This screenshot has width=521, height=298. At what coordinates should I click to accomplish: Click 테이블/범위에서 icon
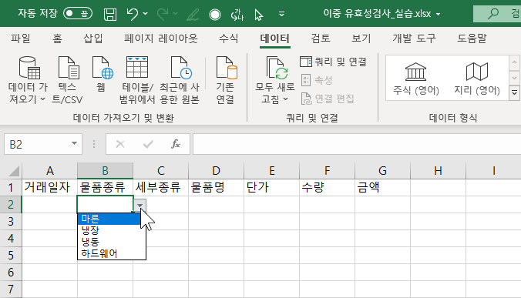click(x=137, y=68)
